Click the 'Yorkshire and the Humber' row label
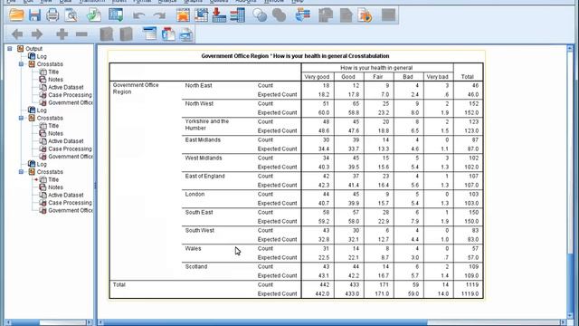This screenshot has height=326, width=579. point(207,125)
